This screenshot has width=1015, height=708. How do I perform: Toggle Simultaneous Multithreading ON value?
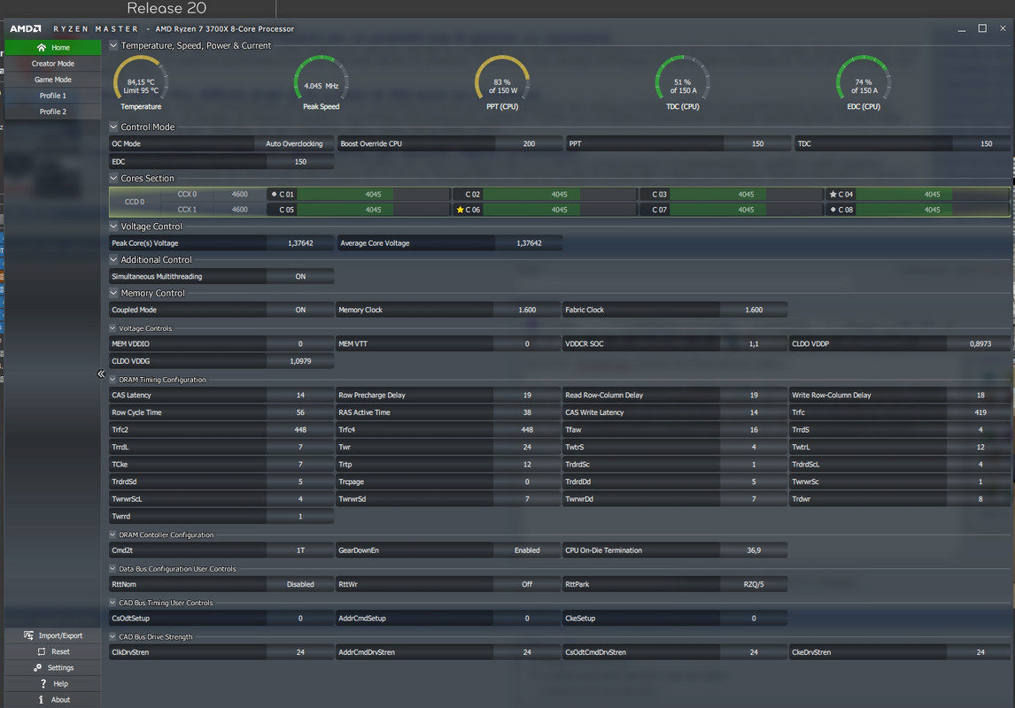tap(300, 277)
